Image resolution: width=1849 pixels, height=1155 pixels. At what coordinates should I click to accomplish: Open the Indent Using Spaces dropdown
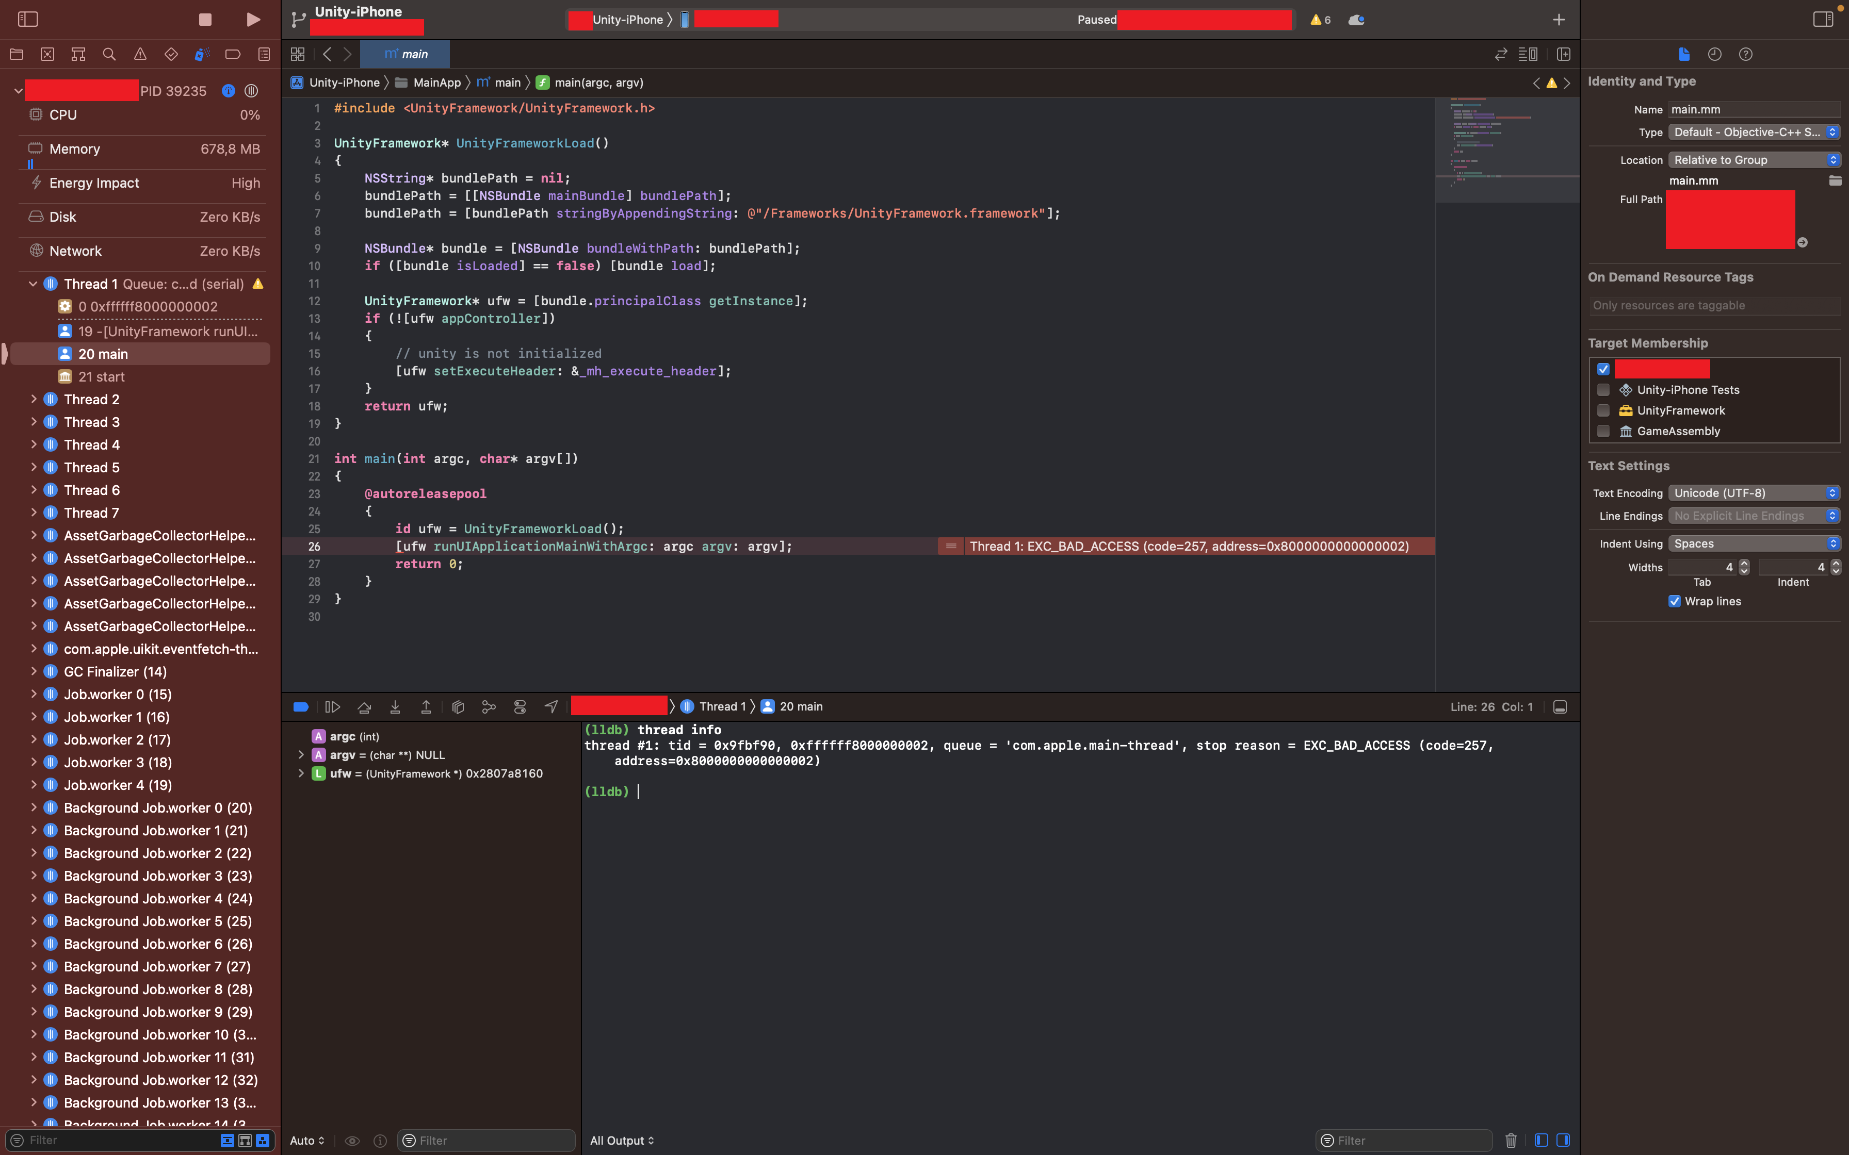(x=1754, y=543)
